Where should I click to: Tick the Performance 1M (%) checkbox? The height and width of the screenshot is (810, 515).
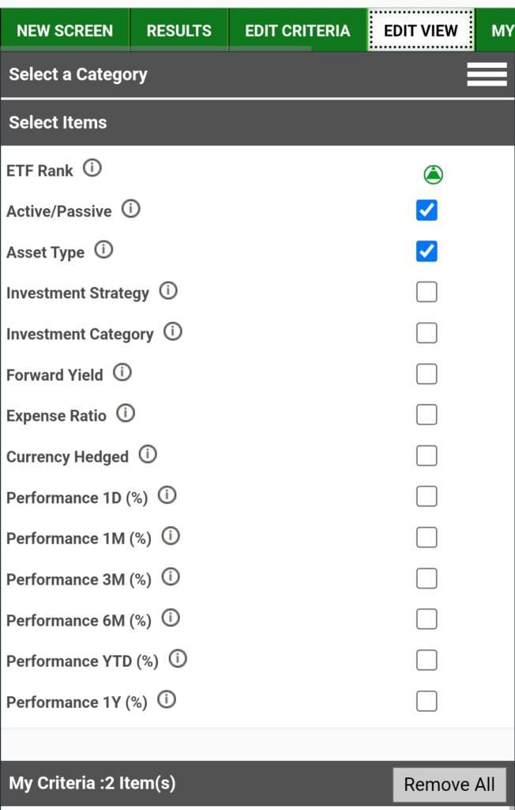427,538
